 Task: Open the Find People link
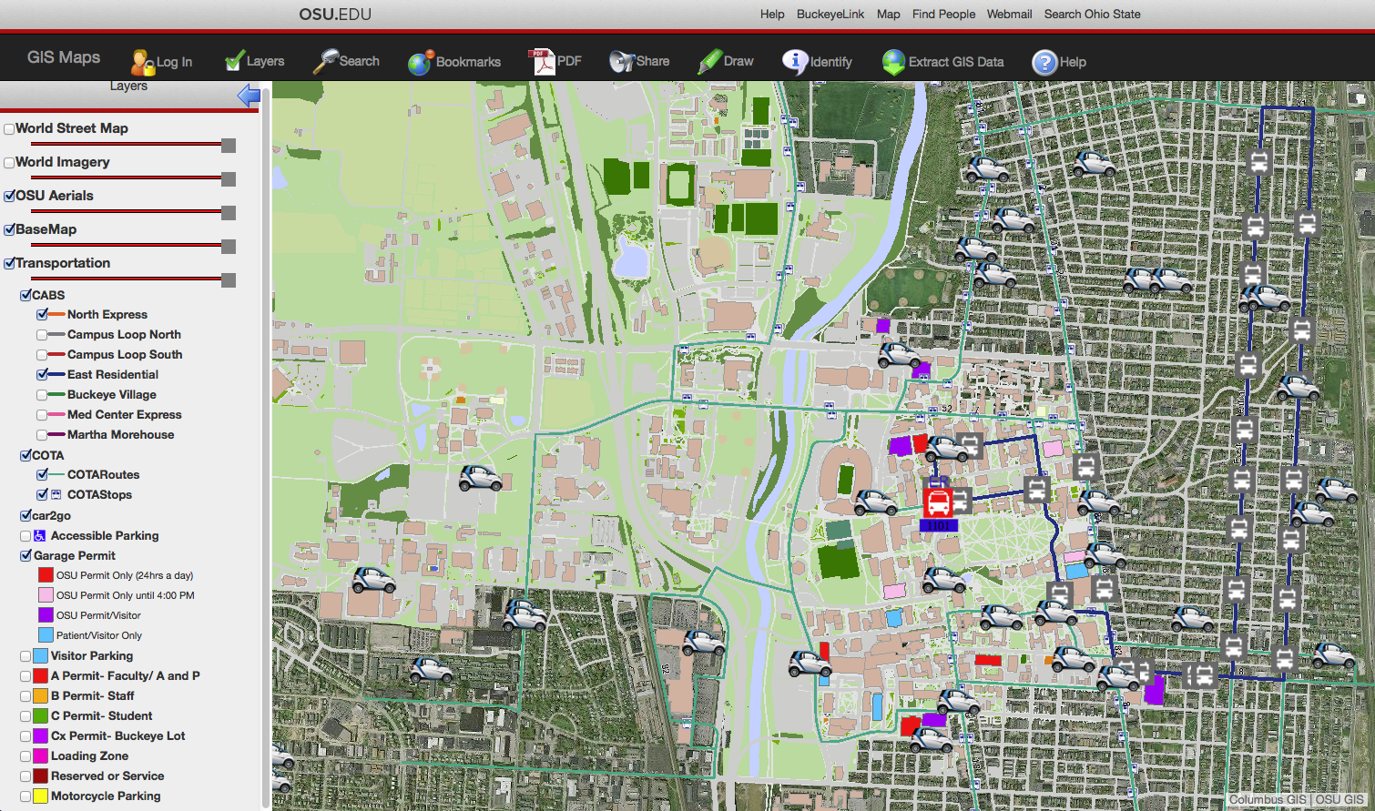click(943, 15)
